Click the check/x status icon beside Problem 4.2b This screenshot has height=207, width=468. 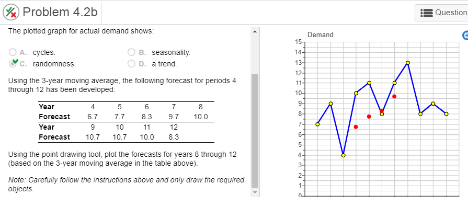tap(12, 13)
